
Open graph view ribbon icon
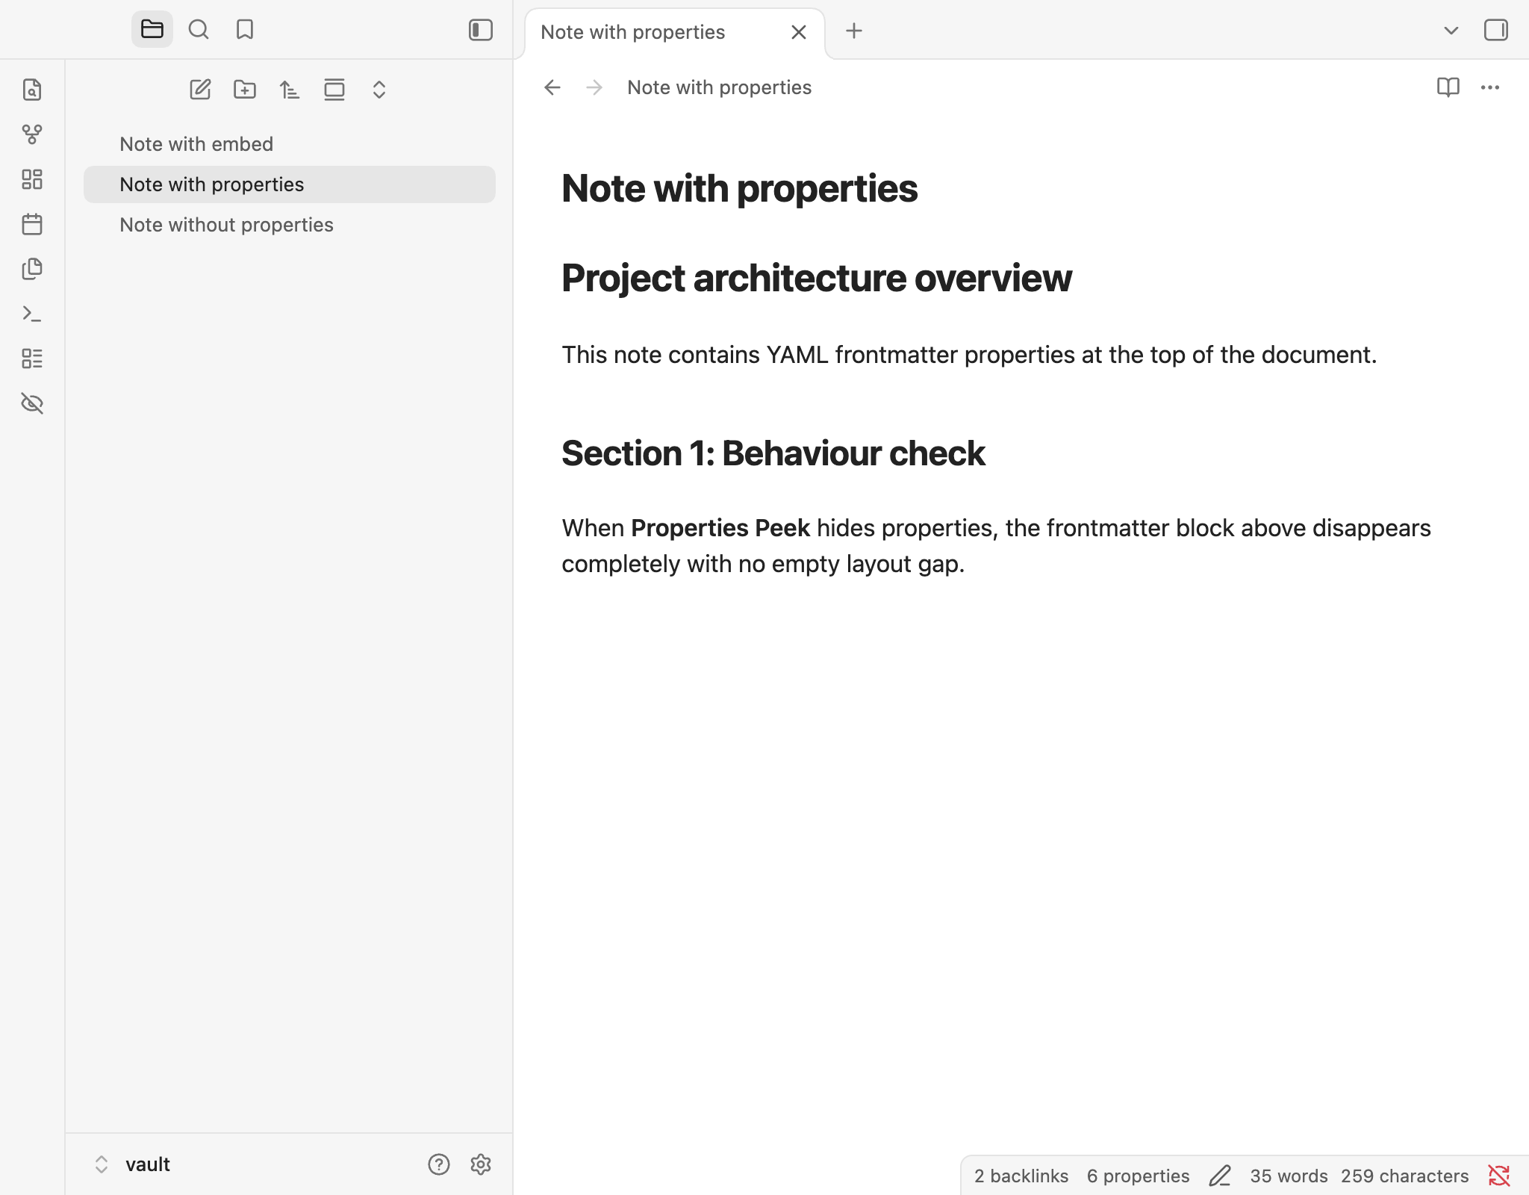tap(32, 134)
